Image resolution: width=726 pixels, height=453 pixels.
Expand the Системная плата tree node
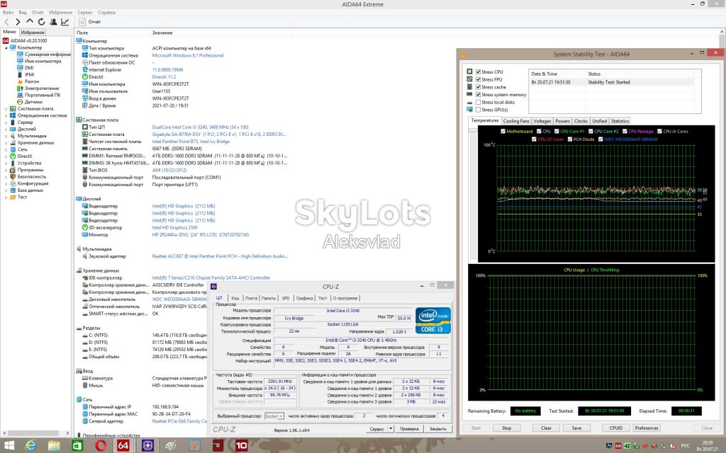pyautogui.click(x=6, y=108)
